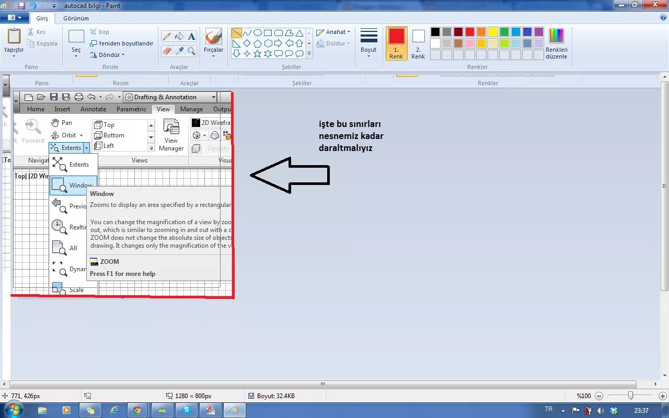Open Google Chrome from the taskbar
669x418 pixels.
click(x=137, y=410)
